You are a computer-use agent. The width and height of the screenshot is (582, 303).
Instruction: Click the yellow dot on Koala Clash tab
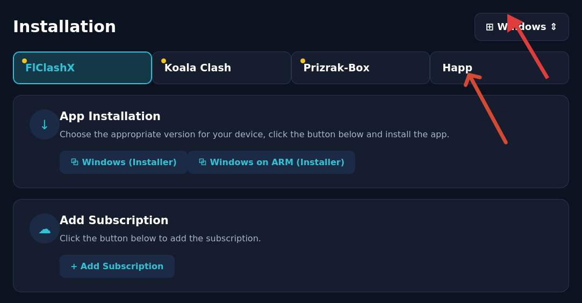click(164, 61)
